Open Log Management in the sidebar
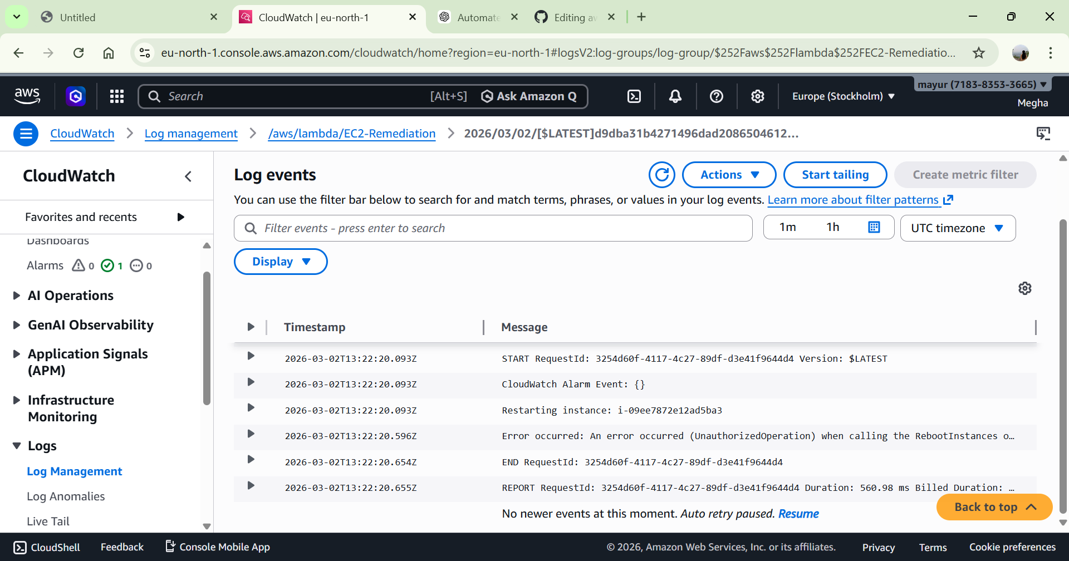The height and width of the screenshot is (561, 1069). (x=75, y=471)
